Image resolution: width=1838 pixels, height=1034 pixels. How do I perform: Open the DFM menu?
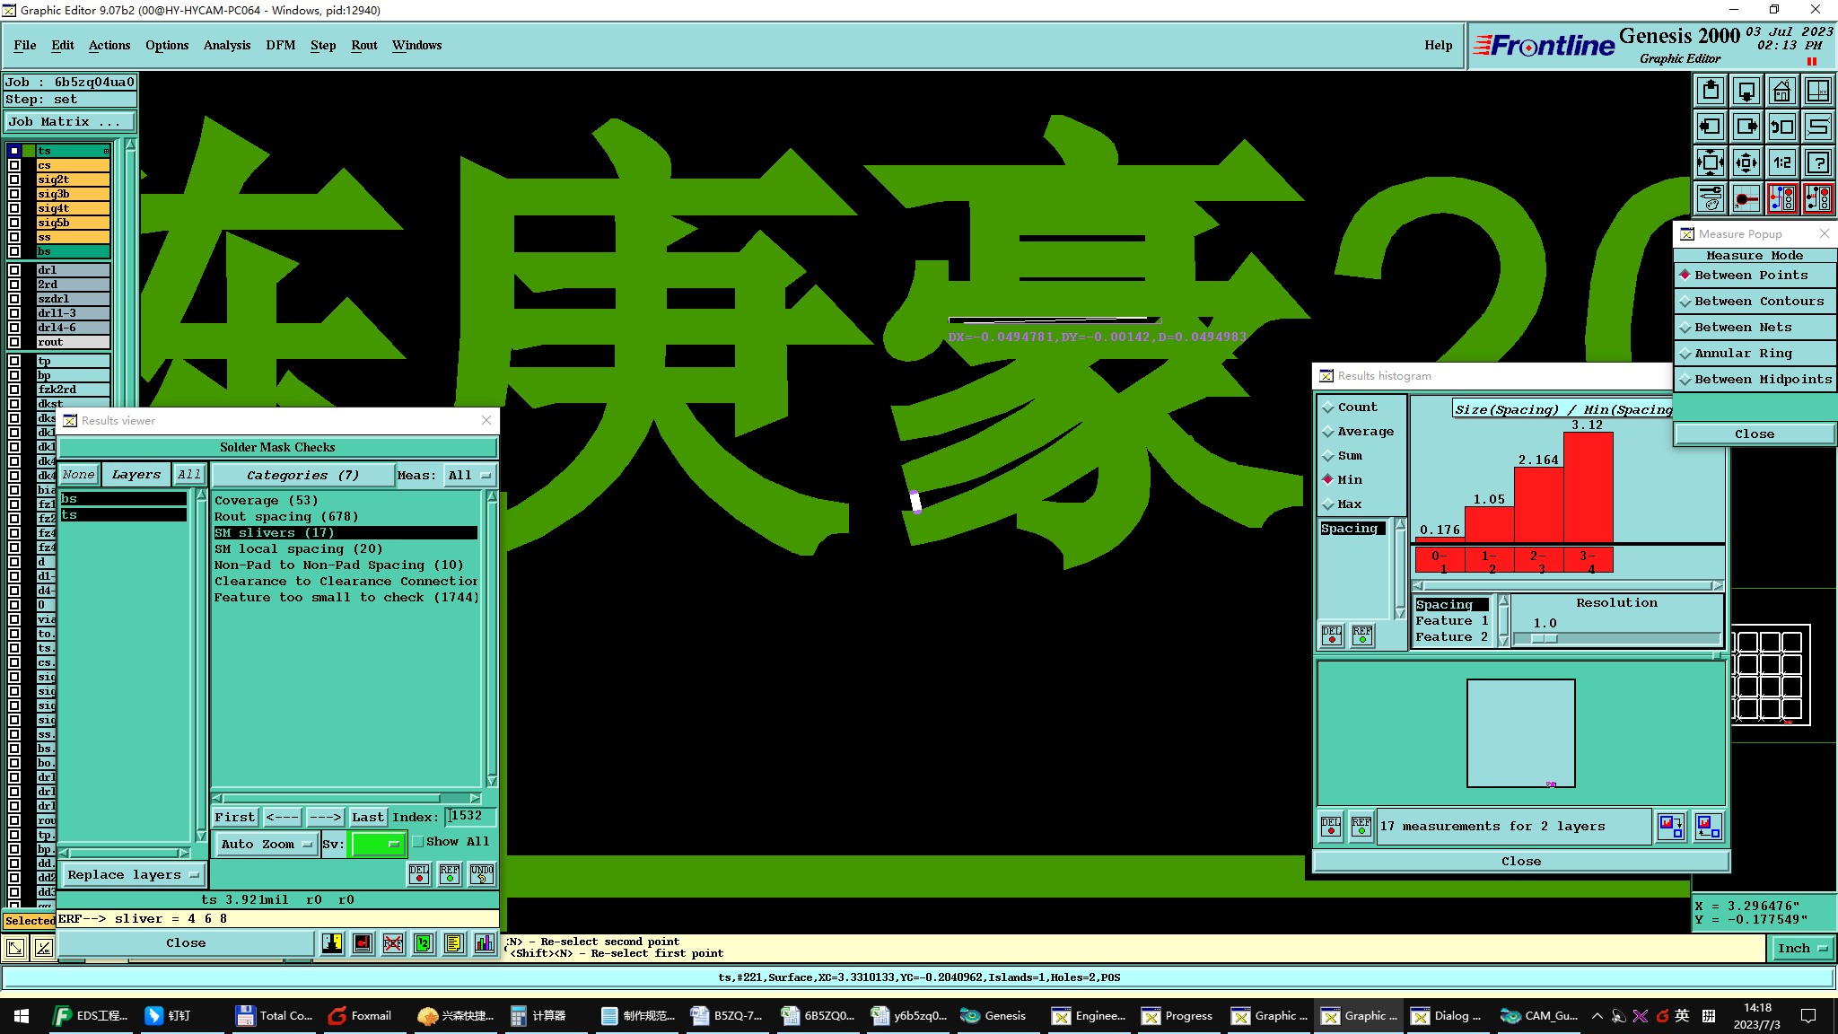(280, 45)
